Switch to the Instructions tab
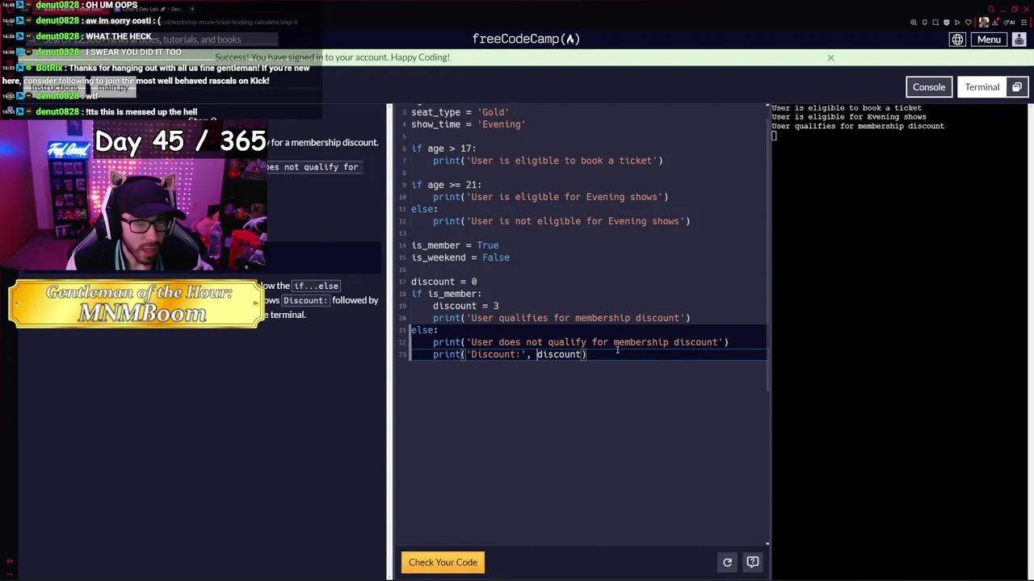The height and width of the screenshot is (581, 1034). pyautogui.click(x=55, y=87)
